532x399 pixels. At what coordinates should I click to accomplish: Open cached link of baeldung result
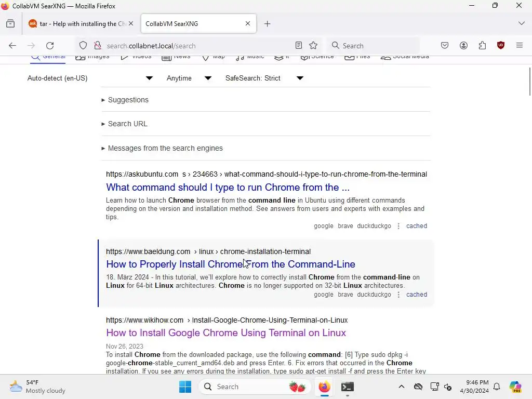417,295
